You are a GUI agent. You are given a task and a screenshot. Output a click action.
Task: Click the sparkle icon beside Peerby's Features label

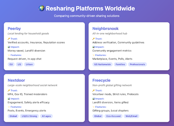tap(9, 55)
